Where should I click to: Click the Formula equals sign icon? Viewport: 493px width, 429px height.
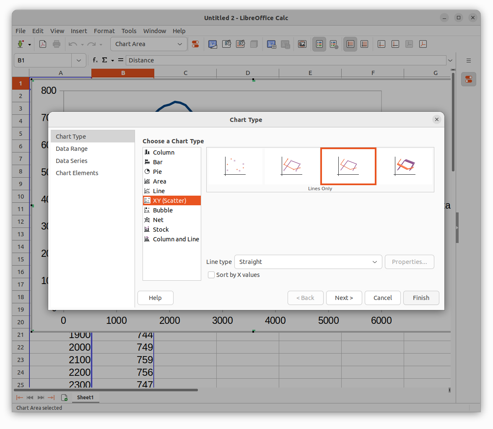pos(121,60)
